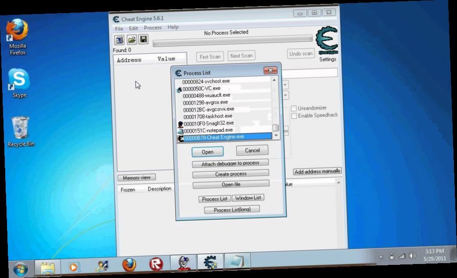457x278 pixels.
Task: Click the address table scroll up arrow
Action: pyautogui.click(x=338, y=183)
